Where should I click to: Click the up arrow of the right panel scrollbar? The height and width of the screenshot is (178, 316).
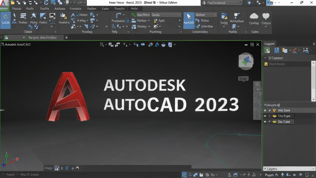click(313, 63)
